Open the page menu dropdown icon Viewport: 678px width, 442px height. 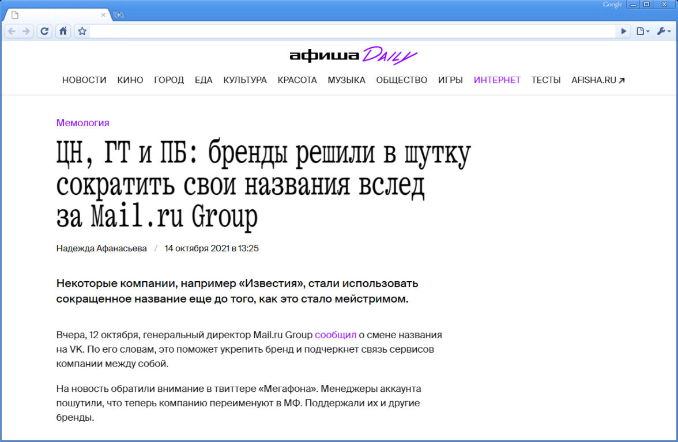point(643,31)
